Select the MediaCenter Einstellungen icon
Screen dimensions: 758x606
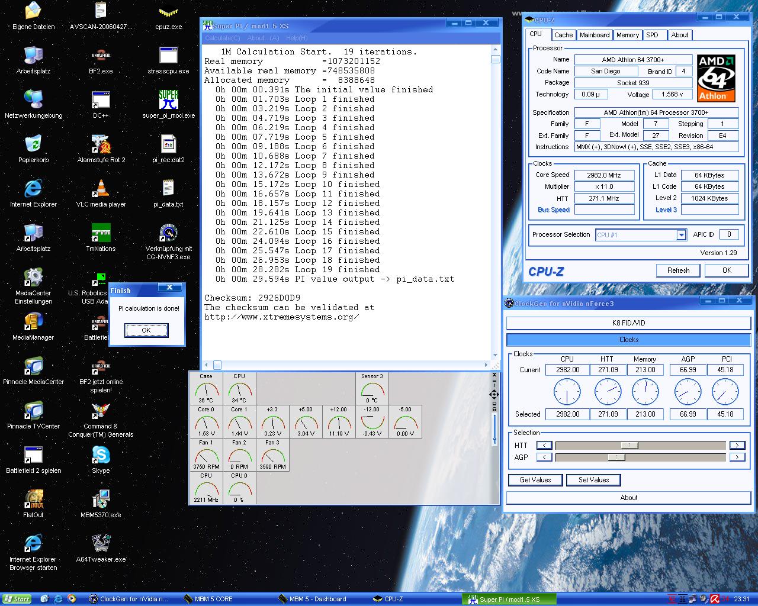click(x=33, y=286)
